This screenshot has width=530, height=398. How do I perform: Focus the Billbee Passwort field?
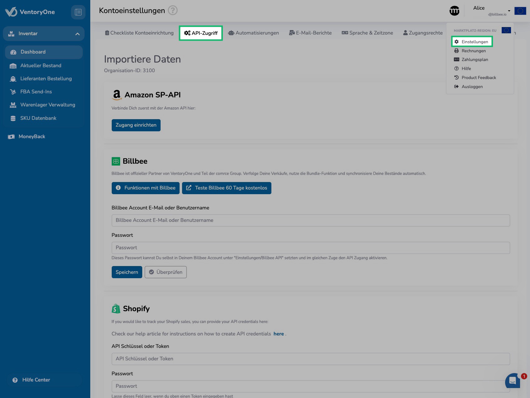(311, 248)
